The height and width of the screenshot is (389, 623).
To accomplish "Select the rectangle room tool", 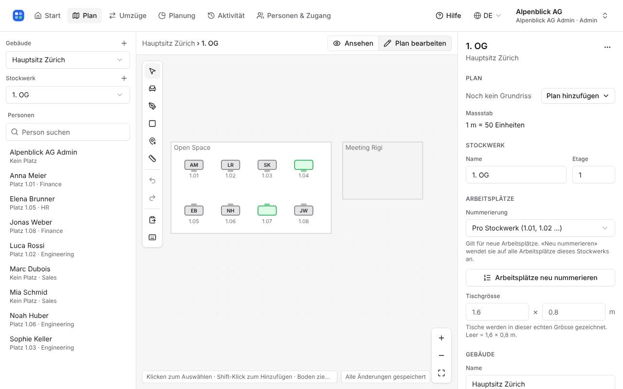I will pyautogui.click(x=152, y=124).
